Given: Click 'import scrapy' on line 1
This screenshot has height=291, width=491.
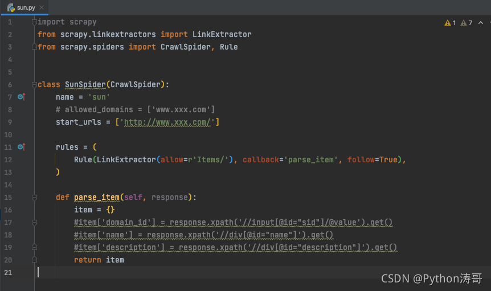Looking at the screenshot, I should 67,22.
